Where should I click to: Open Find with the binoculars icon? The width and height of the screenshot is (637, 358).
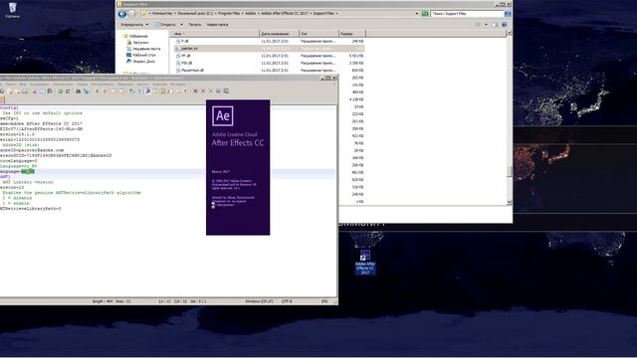click(79, 91)
